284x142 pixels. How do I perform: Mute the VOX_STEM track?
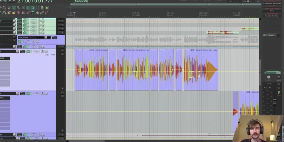click(x=14, y=37)
